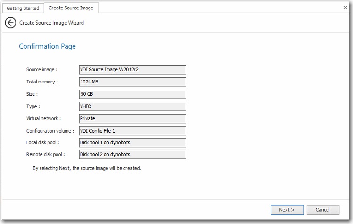Click the Source image field

132,70
